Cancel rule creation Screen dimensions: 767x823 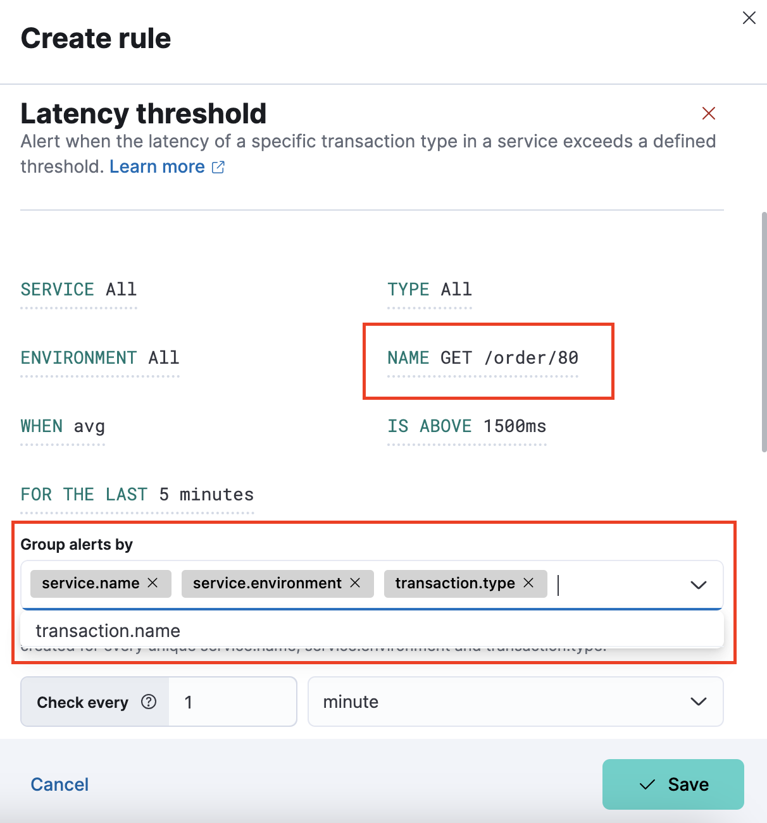(x=59, y=784)
